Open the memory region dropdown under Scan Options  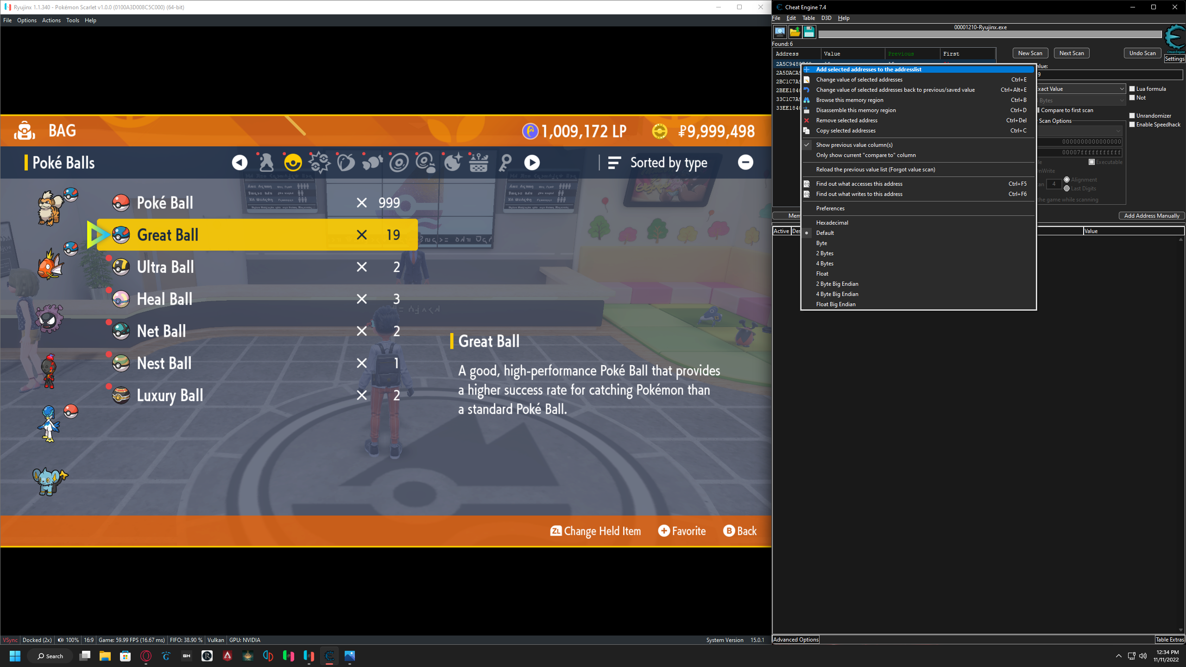click(x=1081, y=131)
